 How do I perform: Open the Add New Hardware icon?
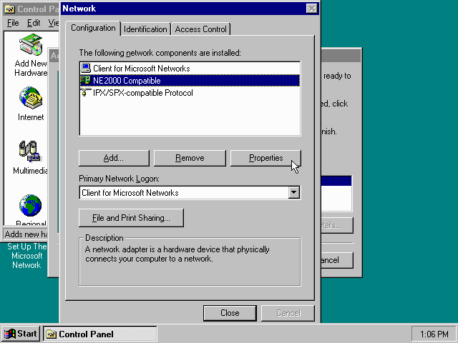(x=31, y=44)
